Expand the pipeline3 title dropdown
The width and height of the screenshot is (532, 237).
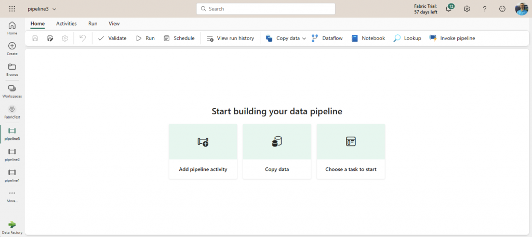tap(55, 9)
